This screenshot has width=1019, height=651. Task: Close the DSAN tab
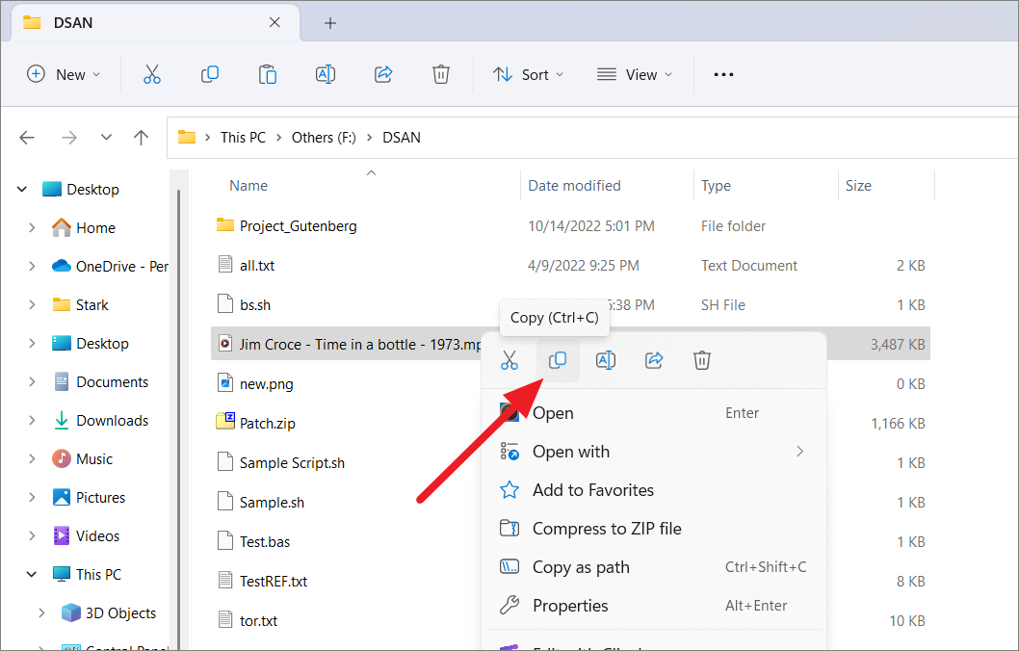[274, 23]
